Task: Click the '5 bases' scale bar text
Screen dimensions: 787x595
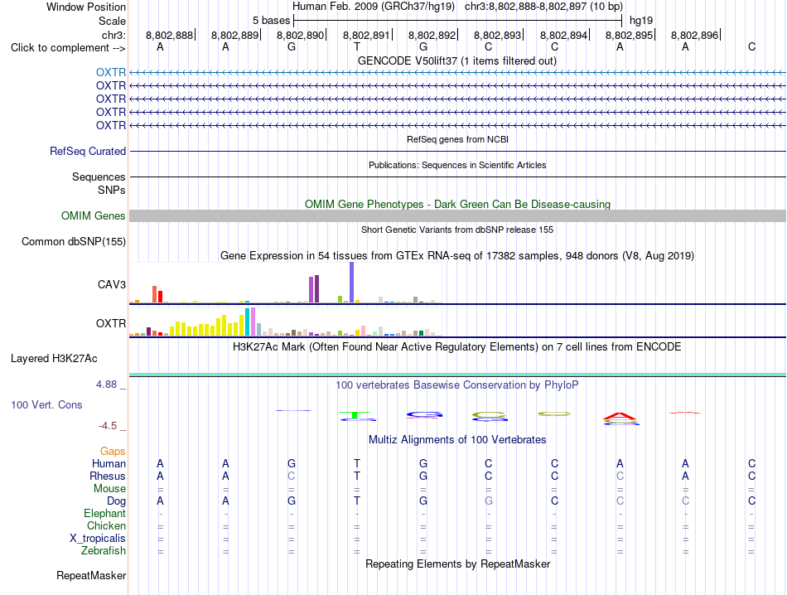Action: pyautogui.click(x=271, y=21)
